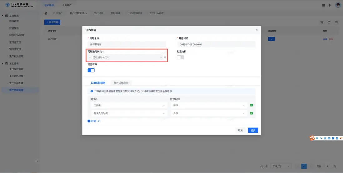Click the 编辑 link for 排产策略1
The width and height of the screenshot is (343, 173).
[x=325, y=39]
